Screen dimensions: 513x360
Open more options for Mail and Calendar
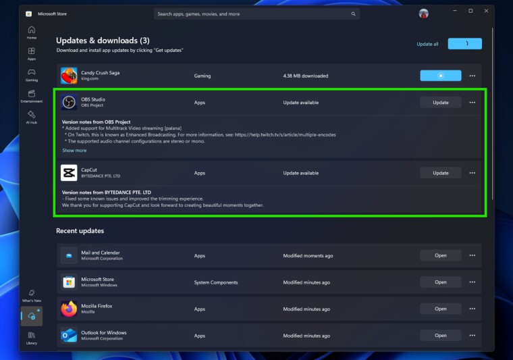(x=472, y=255)
